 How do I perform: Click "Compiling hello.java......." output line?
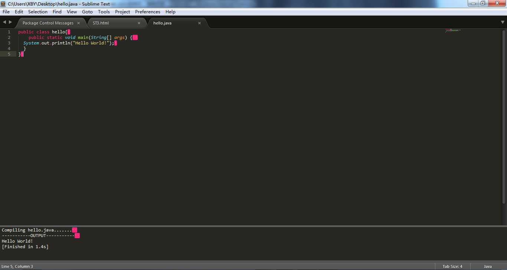[37, 230]
